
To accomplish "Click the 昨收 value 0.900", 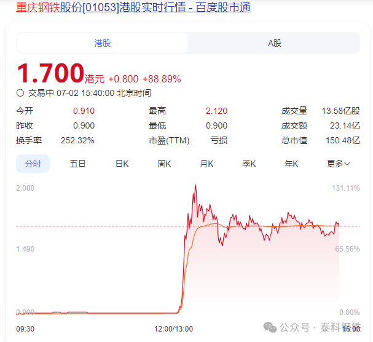I will (84, 125).
